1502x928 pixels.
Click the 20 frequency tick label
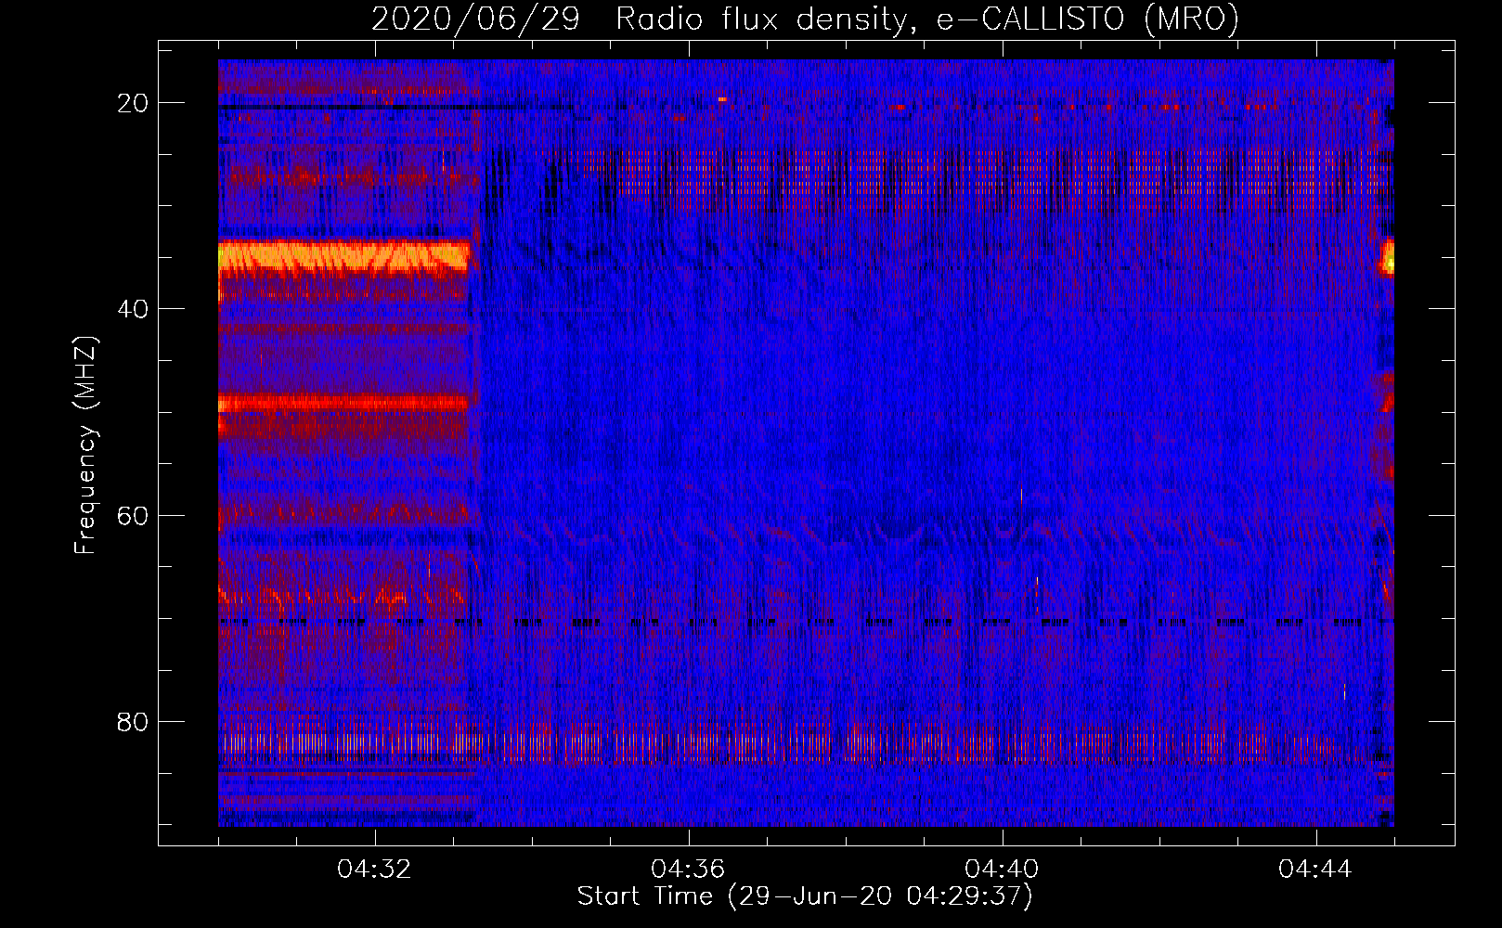pos(133,103)
